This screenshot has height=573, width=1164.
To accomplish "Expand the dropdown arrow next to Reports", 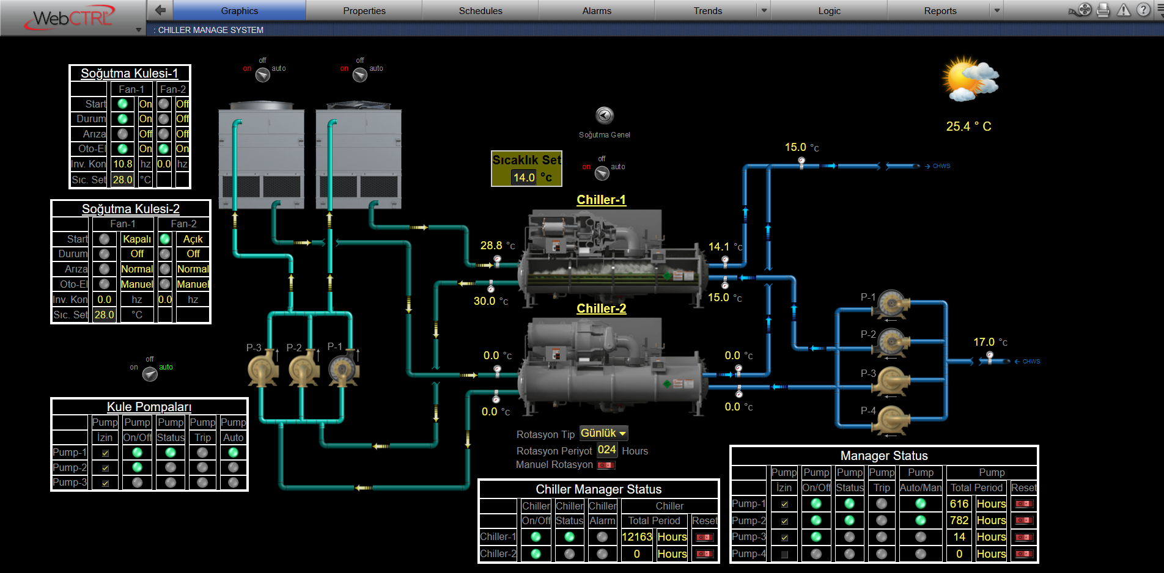I will tap(997, 11).
